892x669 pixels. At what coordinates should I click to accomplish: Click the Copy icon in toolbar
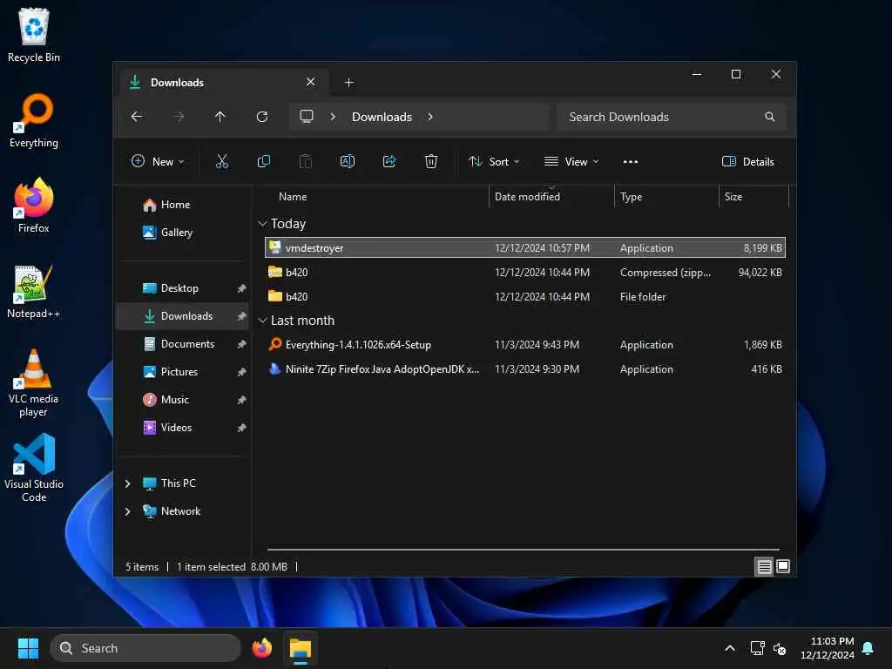(x=264, y=161)
